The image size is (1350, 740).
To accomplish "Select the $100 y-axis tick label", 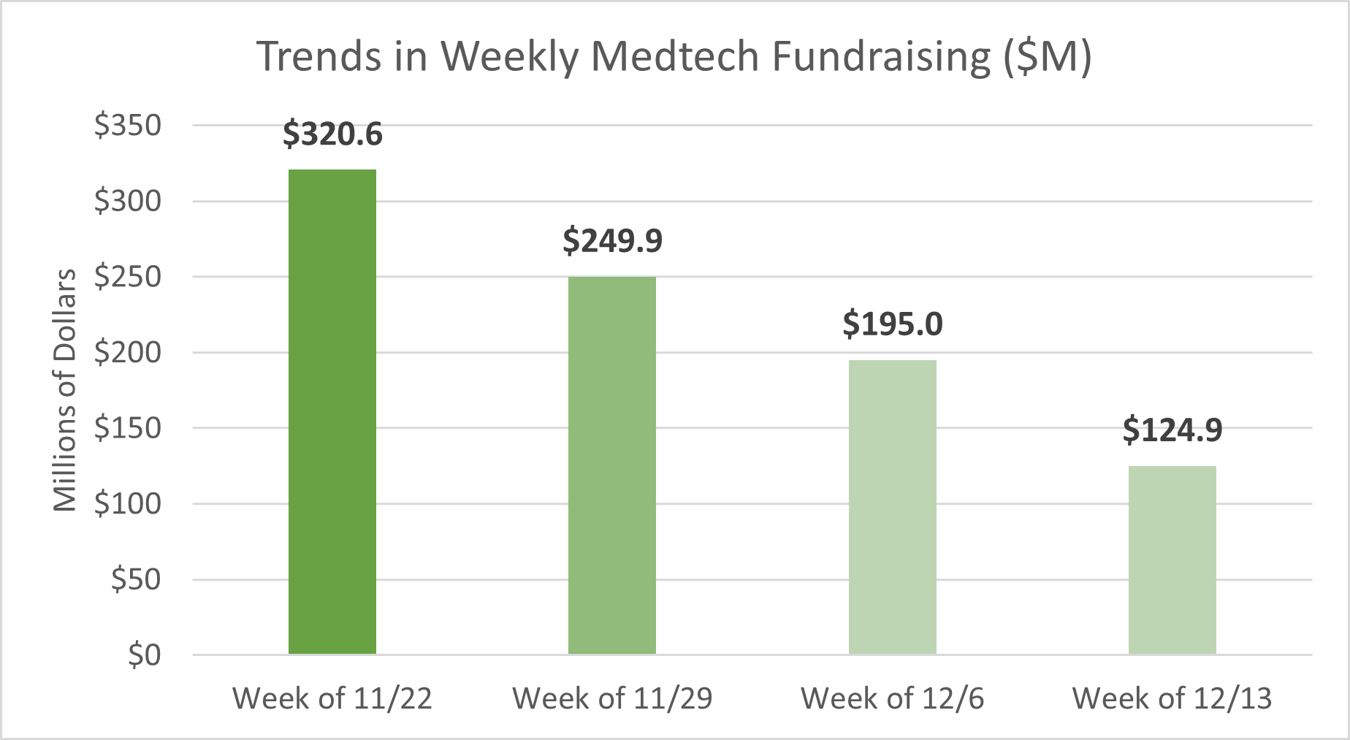I will pyautogui.click(x=128, y=504).
